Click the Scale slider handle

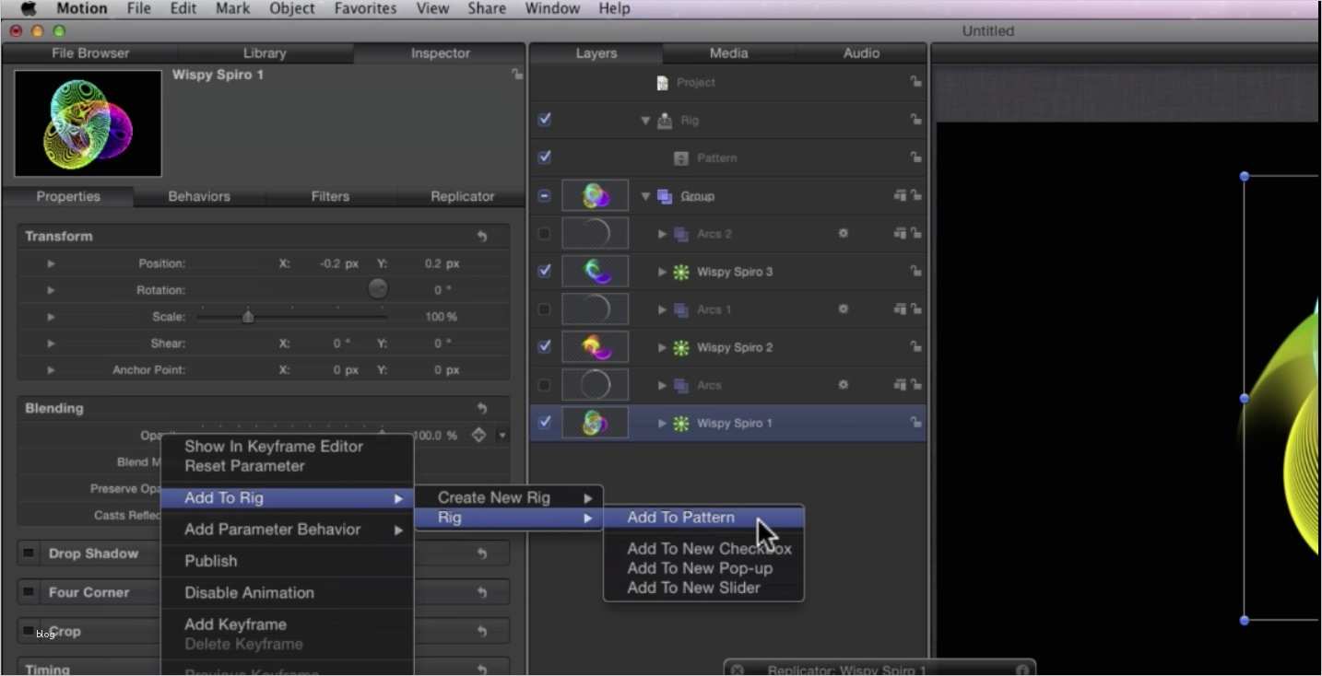point(248,317)
